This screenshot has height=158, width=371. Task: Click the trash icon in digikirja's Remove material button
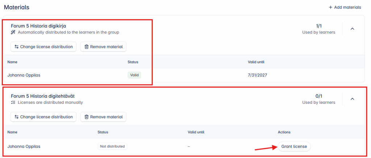[x=87, y=47]
